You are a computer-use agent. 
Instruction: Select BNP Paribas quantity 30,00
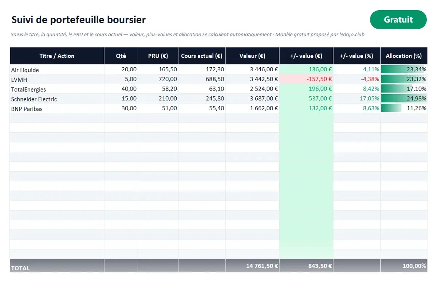coord(121,108)
